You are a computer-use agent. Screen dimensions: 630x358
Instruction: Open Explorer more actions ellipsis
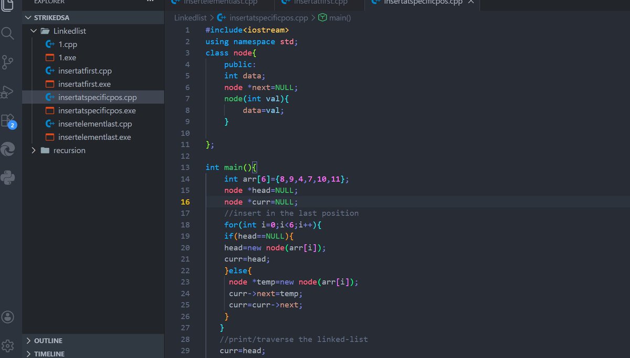click(150, 2)
